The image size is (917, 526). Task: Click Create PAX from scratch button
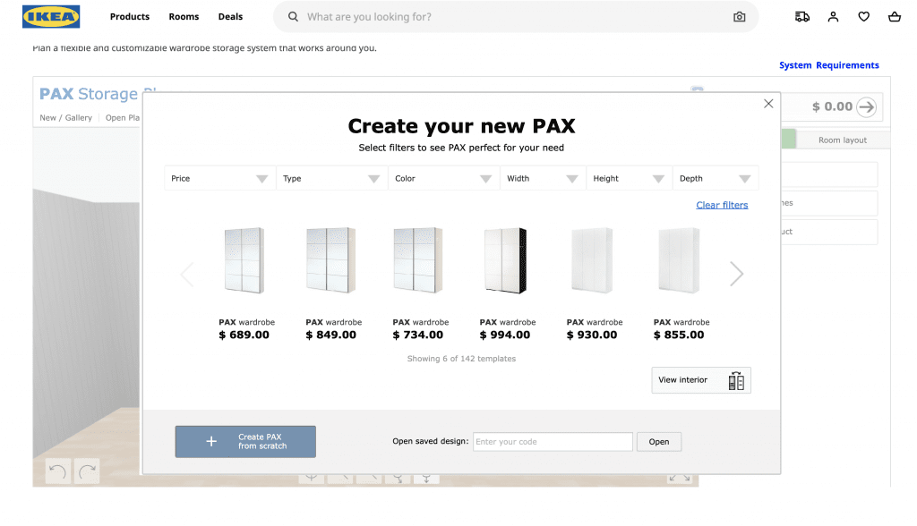coord(245,442)
